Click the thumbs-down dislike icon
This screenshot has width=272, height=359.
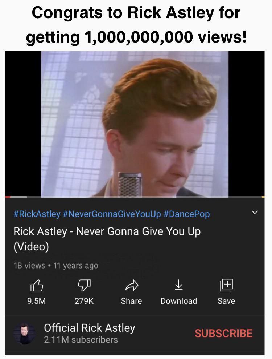(84, 285)
